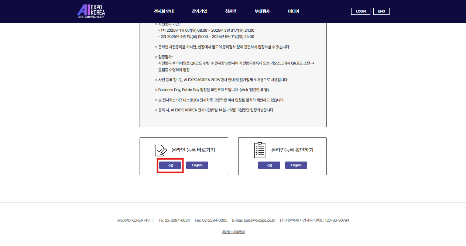466x246 pixels.
Task: Click the Tel. 02-2284-0024 footer text
Action: 174,220
